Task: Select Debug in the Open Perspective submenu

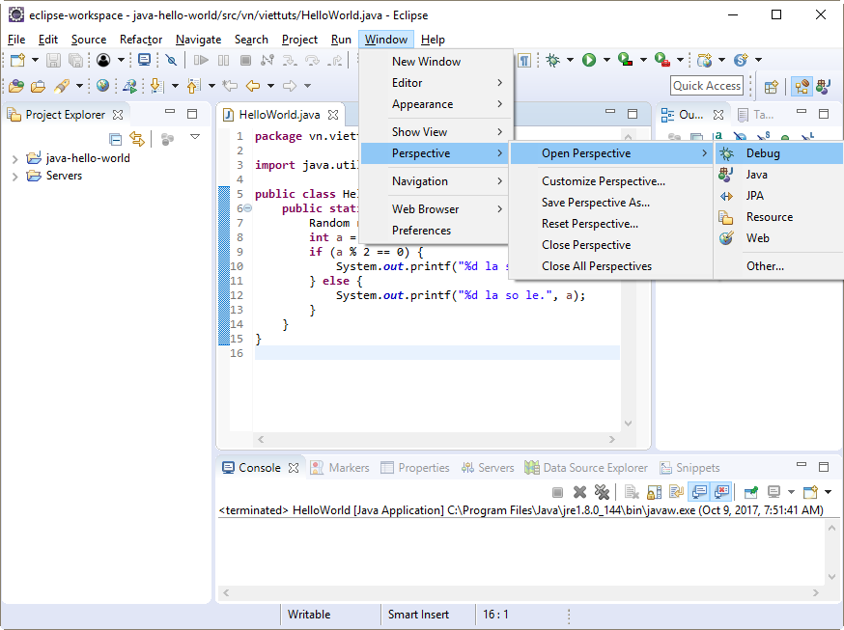Action: click(x=778, y=153)
